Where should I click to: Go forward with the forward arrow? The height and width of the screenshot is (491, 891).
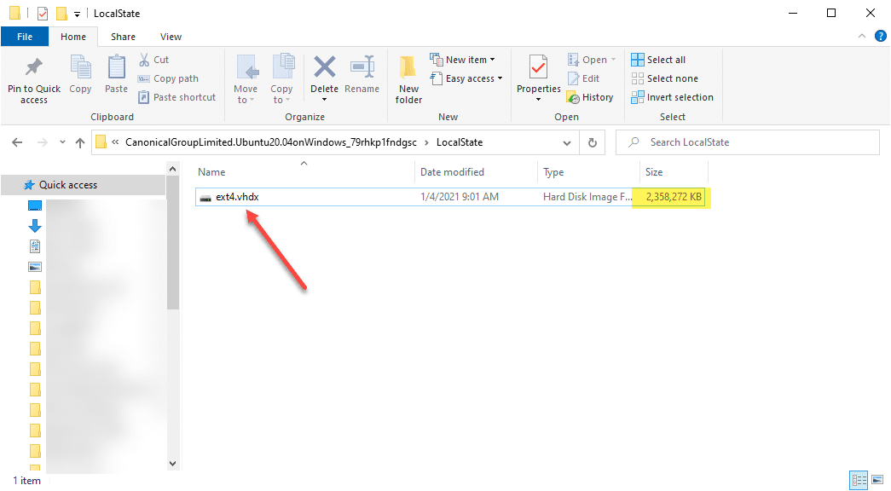click(x=42, y=142)
